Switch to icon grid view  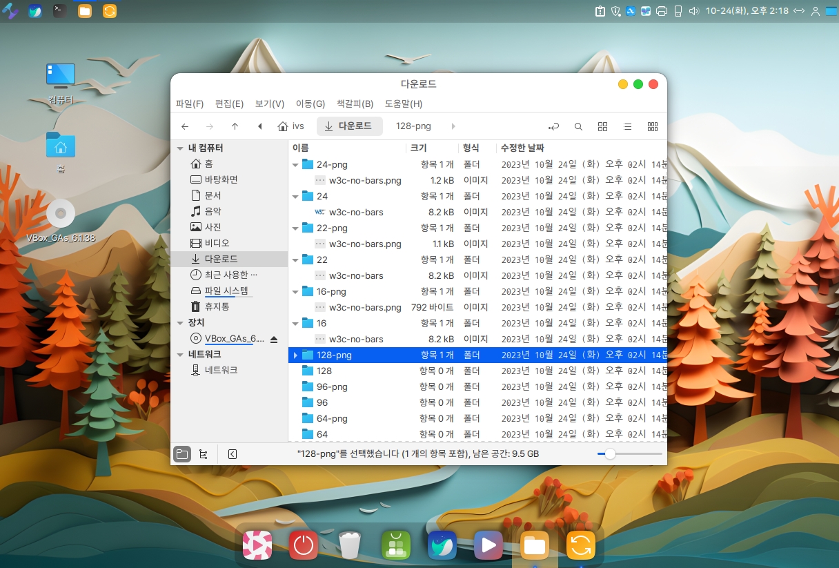(602, 126)
